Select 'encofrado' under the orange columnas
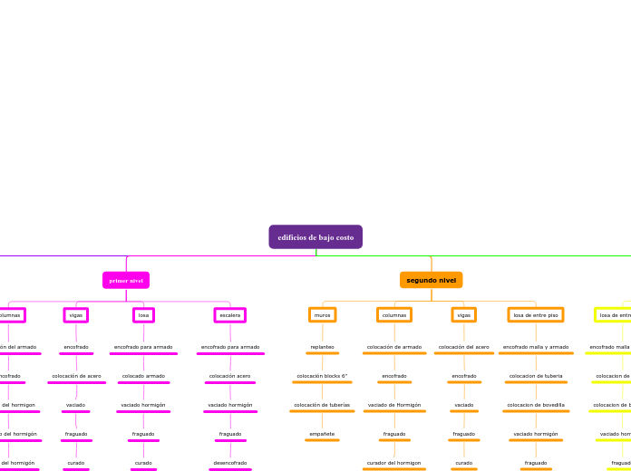This screenshot has width=631, height=471. coord(394,376)
